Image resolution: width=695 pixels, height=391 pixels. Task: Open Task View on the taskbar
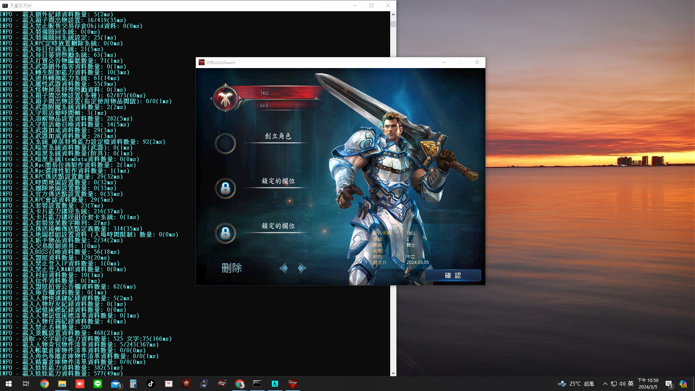pos(26,384)
